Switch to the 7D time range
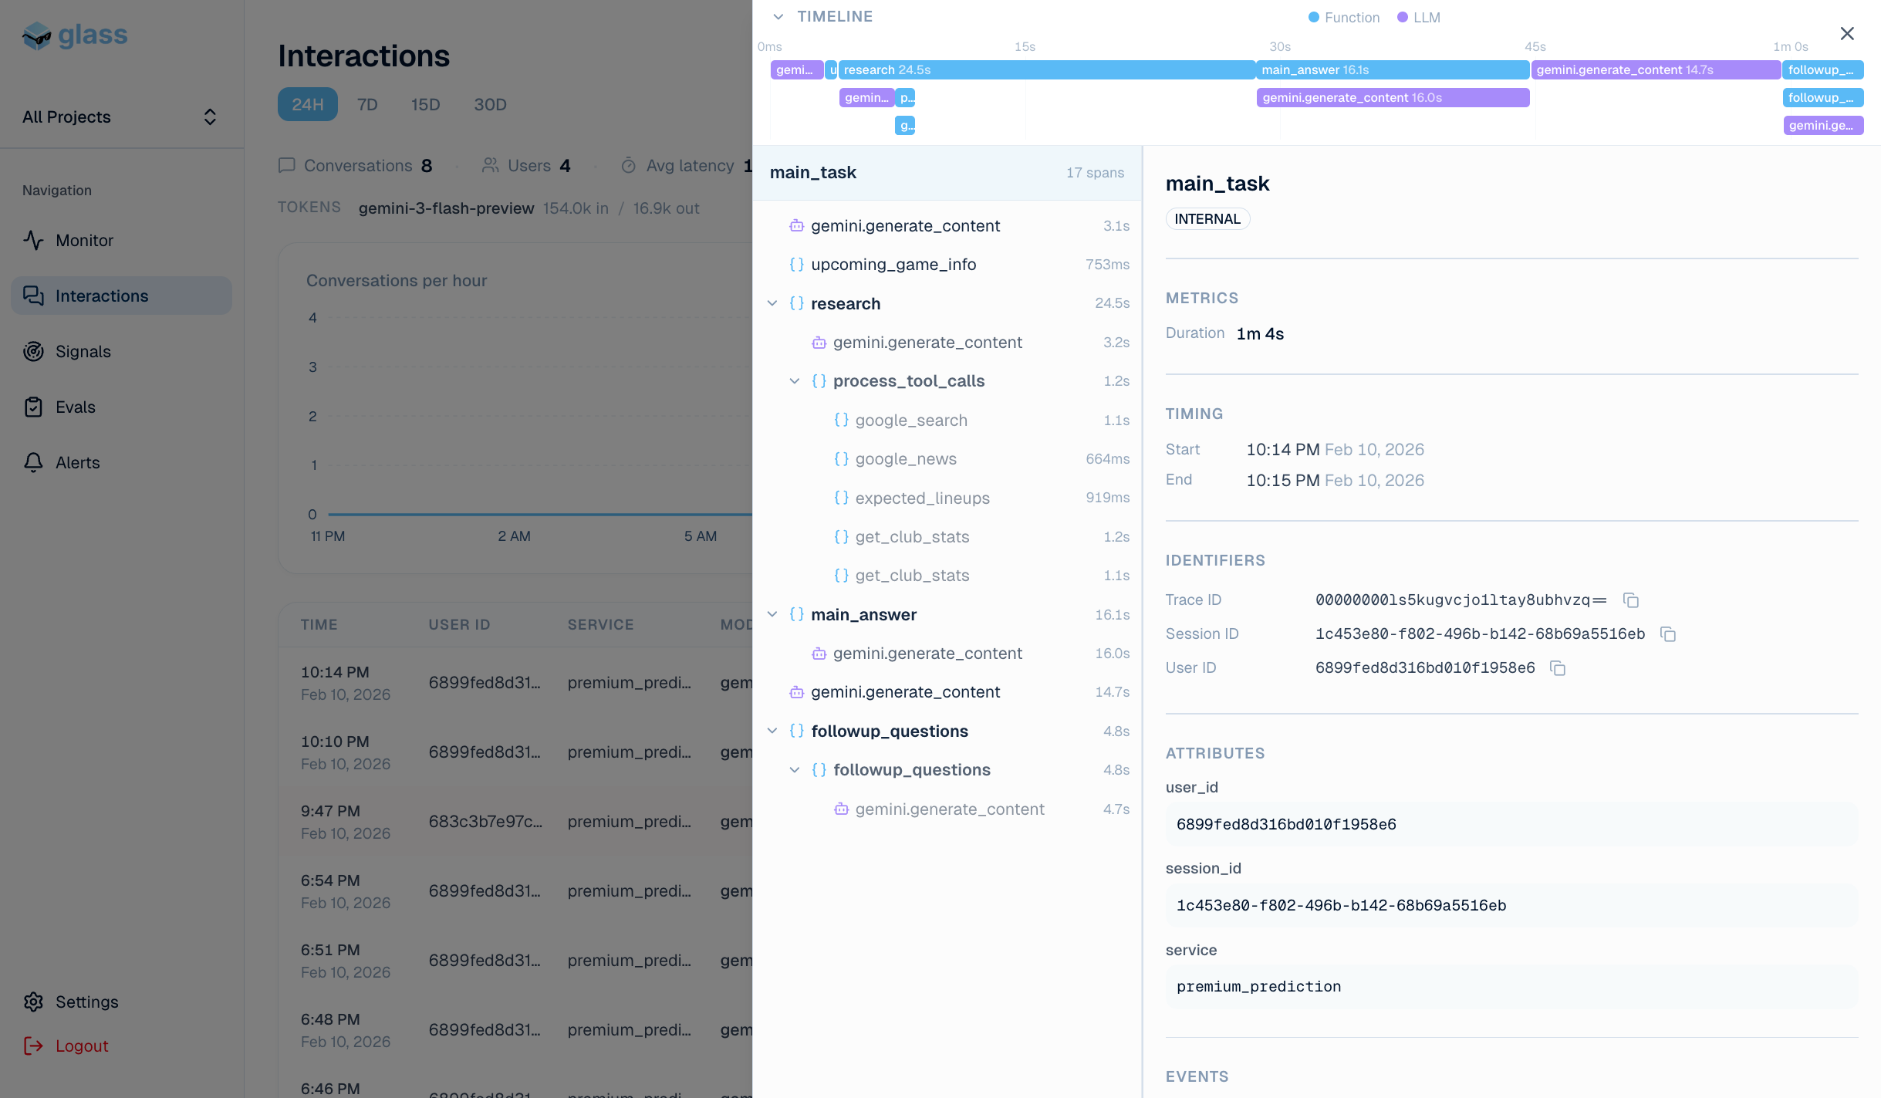1881x1098 pixels. click(x=367, y=105)
